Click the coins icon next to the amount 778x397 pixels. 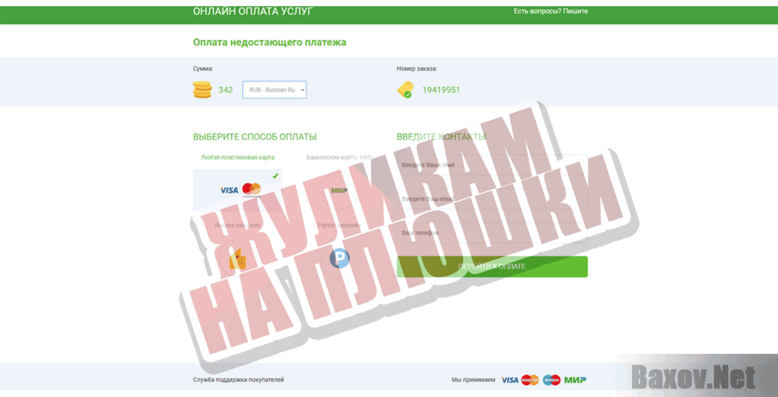click(x=201, y=89)
